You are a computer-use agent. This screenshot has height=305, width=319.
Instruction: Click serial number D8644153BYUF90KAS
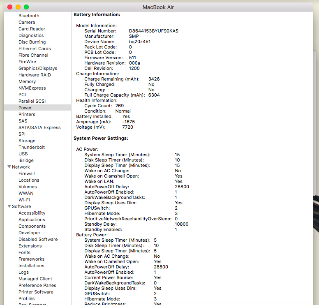154,31
